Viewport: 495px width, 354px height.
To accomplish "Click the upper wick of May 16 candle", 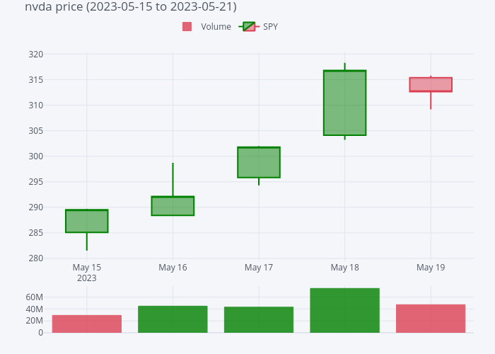I will click(173, 179).
